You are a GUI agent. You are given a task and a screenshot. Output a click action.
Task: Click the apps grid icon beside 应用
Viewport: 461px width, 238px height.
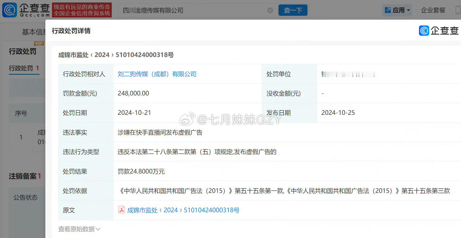click(388, 10)
